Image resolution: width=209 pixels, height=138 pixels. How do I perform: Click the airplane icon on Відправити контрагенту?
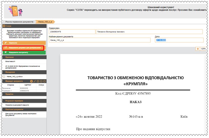[6, 52]
